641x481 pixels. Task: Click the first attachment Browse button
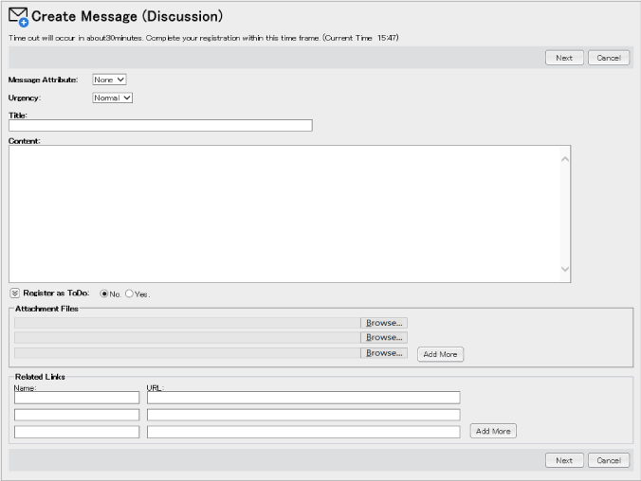click(384, 323)
